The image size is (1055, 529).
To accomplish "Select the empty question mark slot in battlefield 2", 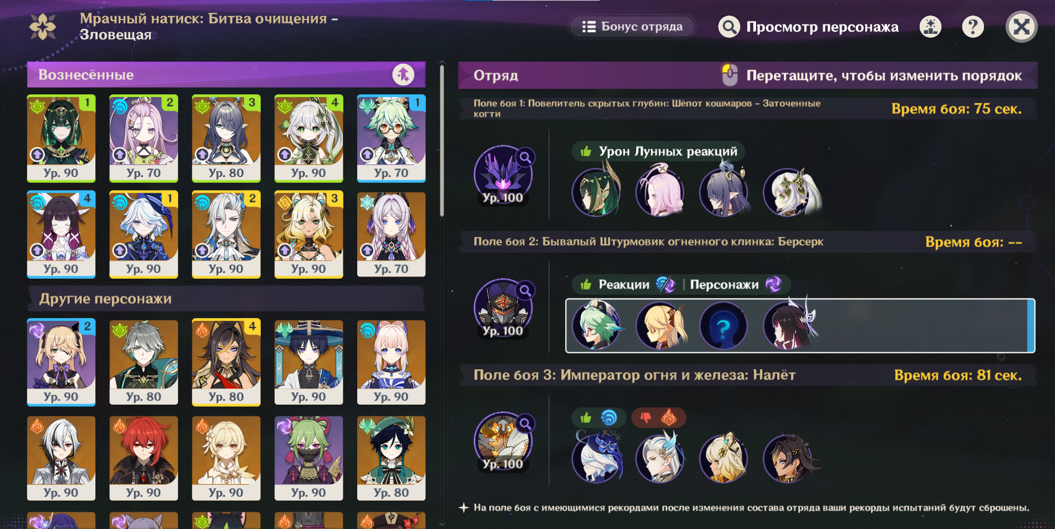I will point(723,326).
